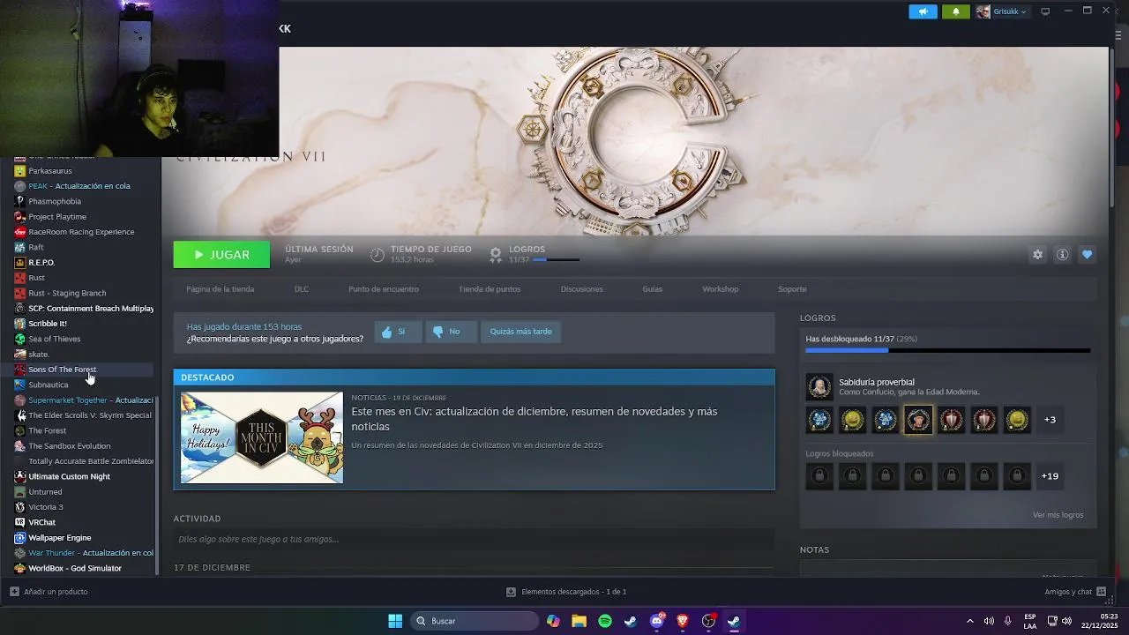Click Rust game icon in library
This screenshot has width=1129, height=635.
point(20,278)
